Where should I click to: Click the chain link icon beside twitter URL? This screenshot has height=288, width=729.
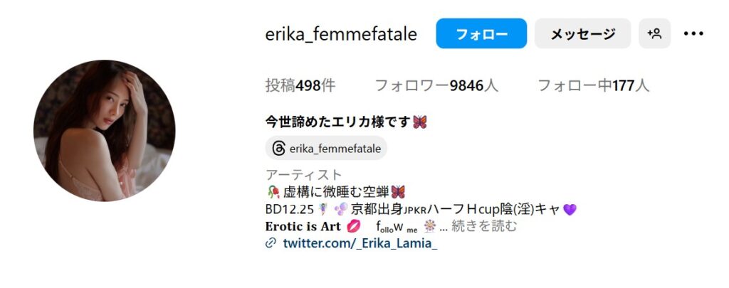click(x=271, y=243)
